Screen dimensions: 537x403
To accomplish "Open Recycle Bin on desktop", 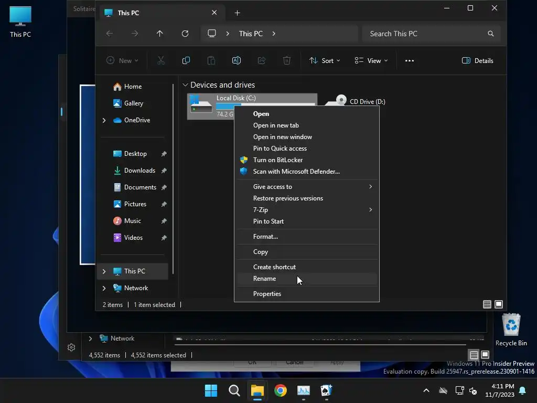I will 511,330.
